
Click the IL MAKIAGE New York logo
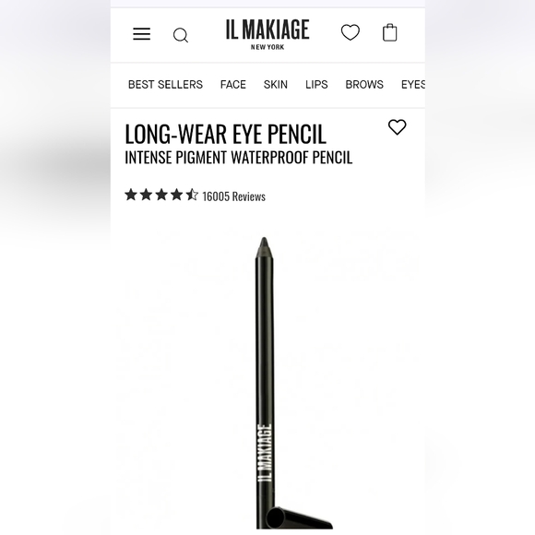click(267, 34)
